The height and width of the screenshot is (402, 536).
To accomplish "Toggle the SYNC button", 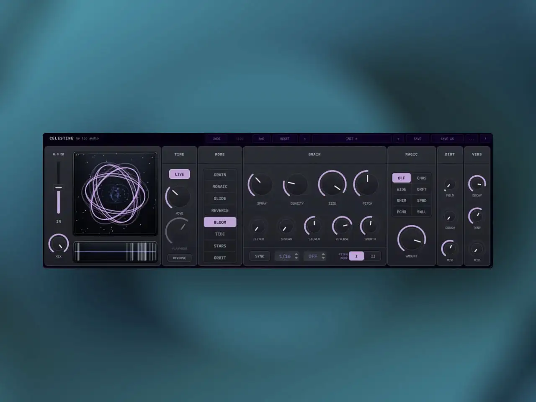I will [x=260, y=256].
